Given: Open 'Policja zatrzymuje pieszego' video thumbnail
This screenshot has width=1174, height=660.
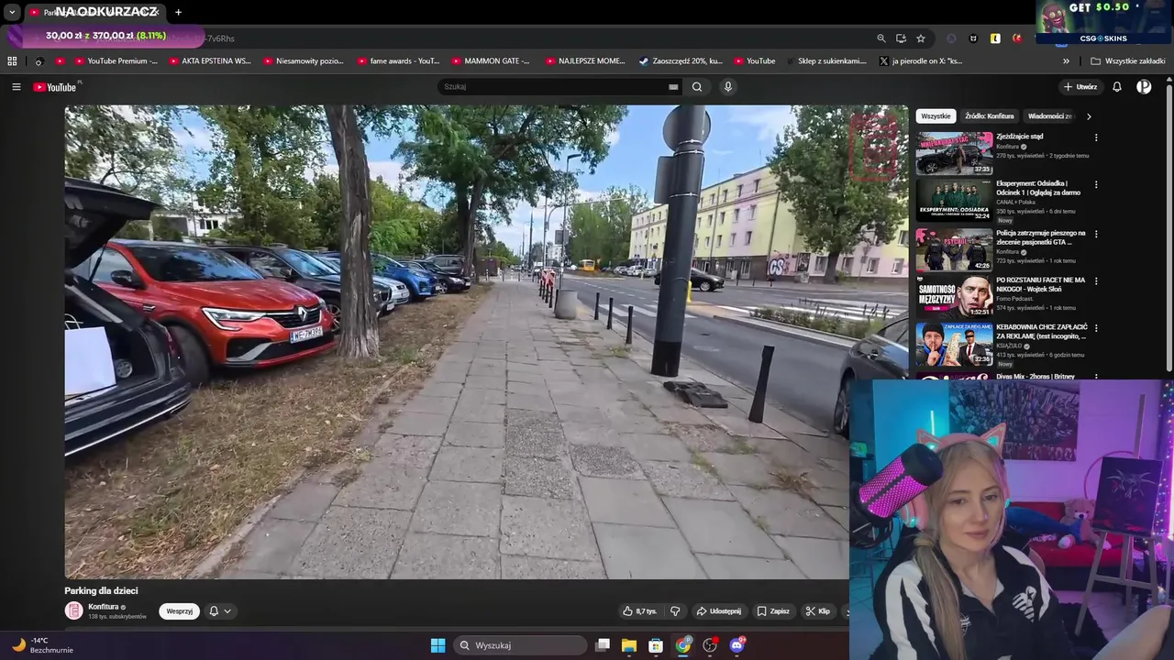Looking at the screenshot, I should point(954,249).
